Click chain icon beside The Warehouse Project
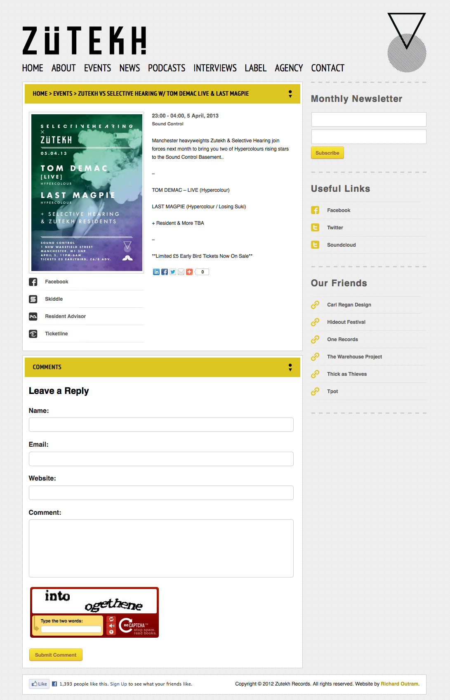The width and height of the screenshot is (450, 700). 315,357
